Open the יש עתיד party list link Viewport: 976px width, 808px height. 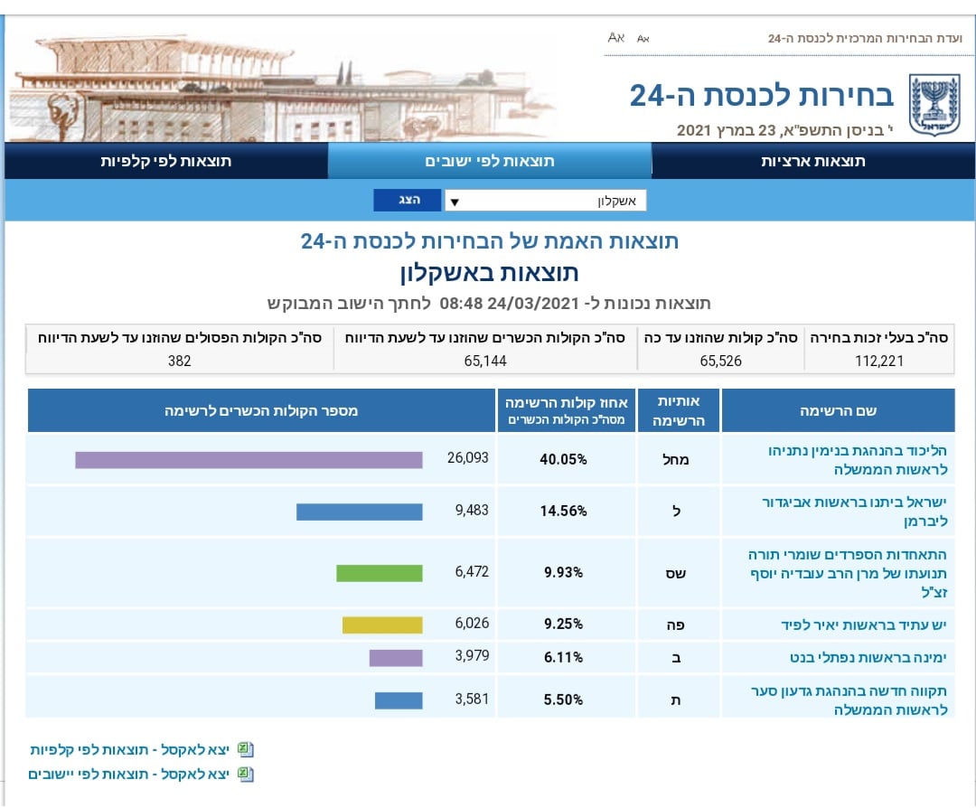[864, 625]
